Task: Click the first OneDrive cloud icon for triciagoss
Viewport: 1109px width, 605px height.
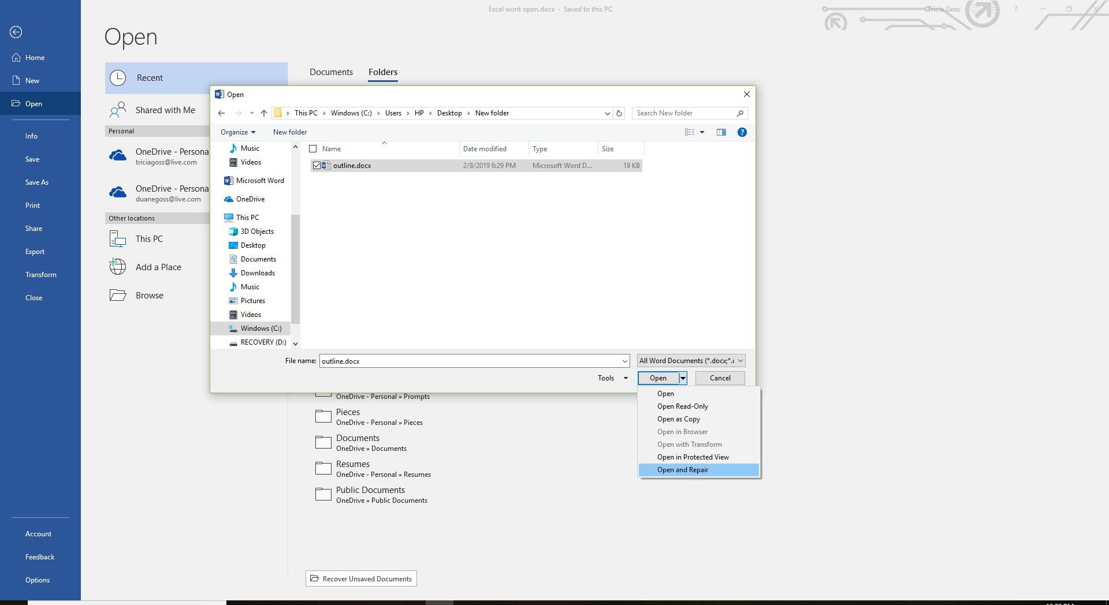Action: coord(118,156)
